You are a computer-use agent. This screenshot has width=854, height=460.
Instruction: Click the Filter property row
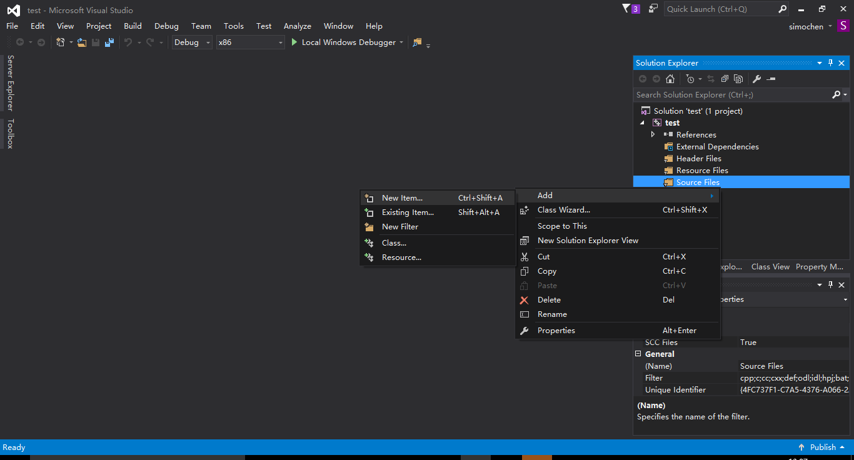point(741,378)
